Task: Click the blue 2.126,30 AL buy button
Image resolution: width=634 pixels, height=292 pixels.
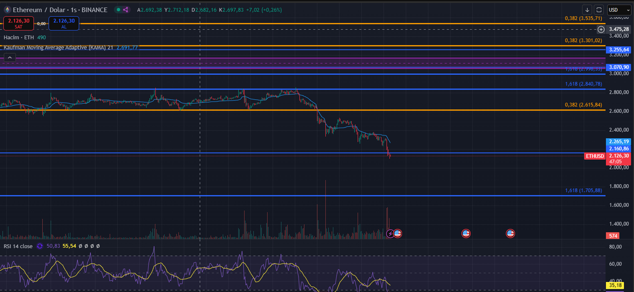Action: point(64,23)
